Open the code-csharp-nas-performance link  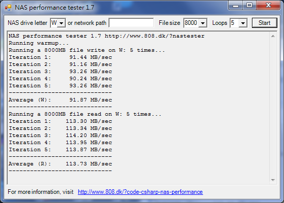tap(140, 192)
